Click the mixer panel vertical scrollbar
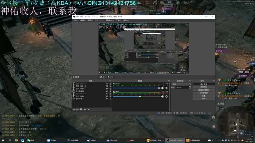The image size is (255, 143). [x=169, y=97]
